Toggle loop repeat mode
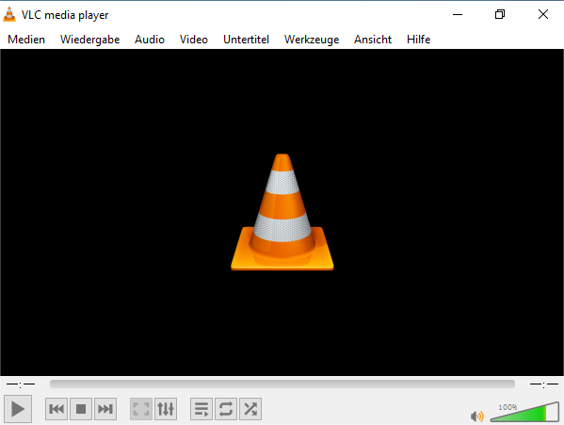 pyautogui.click(x=226, y=409)
